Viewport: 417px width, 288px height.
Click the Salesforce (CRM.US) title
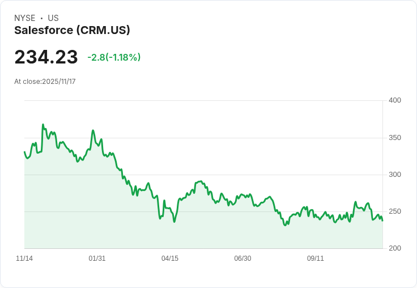(72, 30)
